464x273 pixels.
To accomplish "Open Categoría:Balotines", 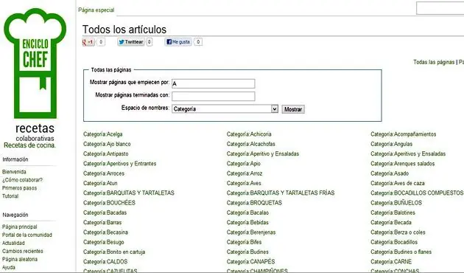I will (393, 212).
